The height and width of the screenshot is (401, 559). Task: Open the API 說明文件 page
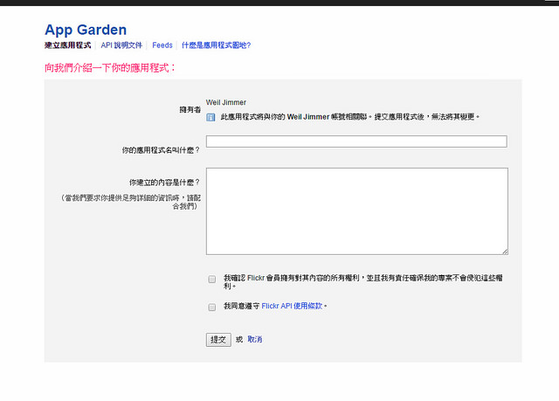(x=121, y=45)
